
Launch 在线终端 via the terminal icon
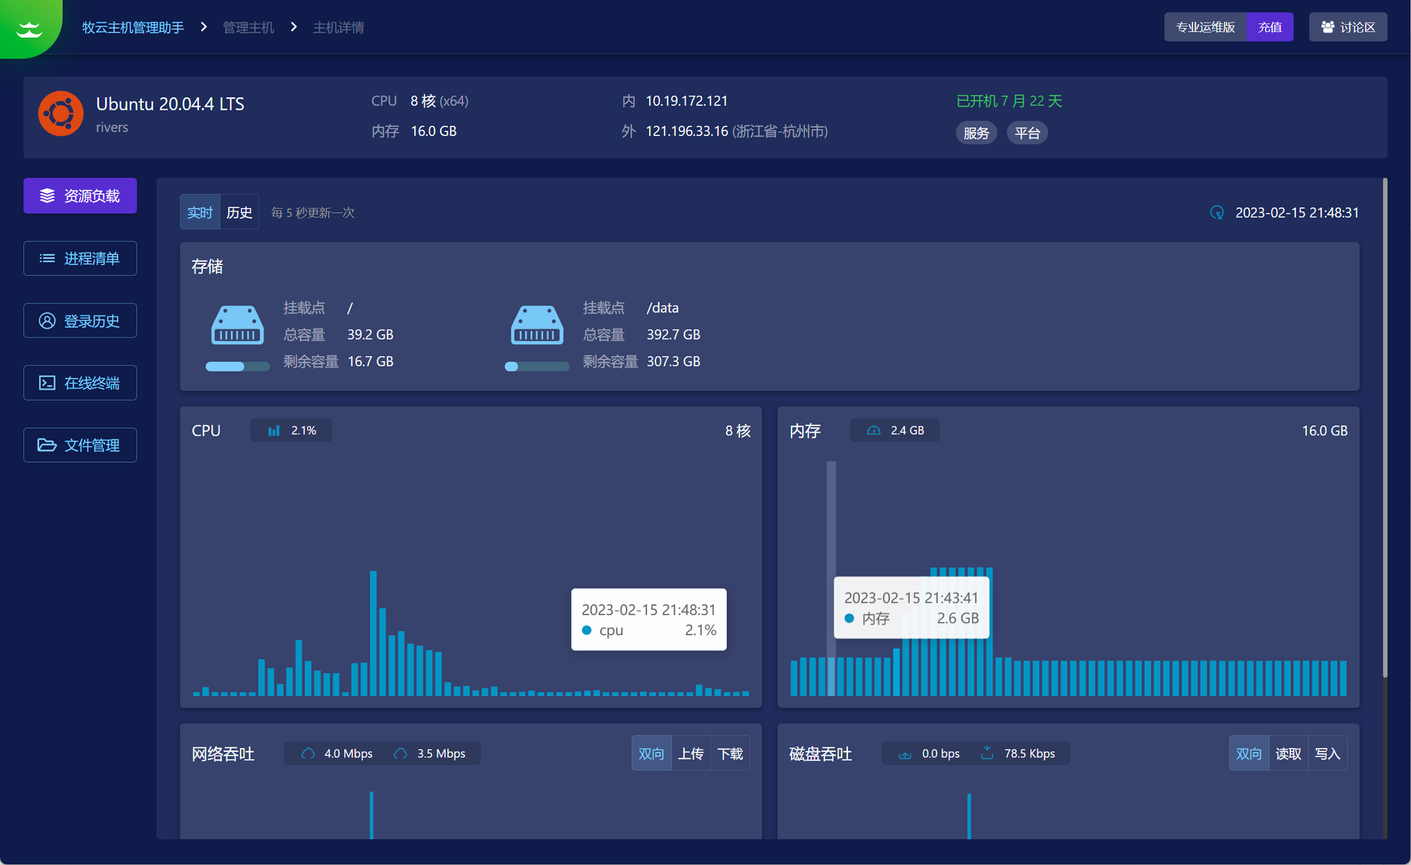[47, 382]
